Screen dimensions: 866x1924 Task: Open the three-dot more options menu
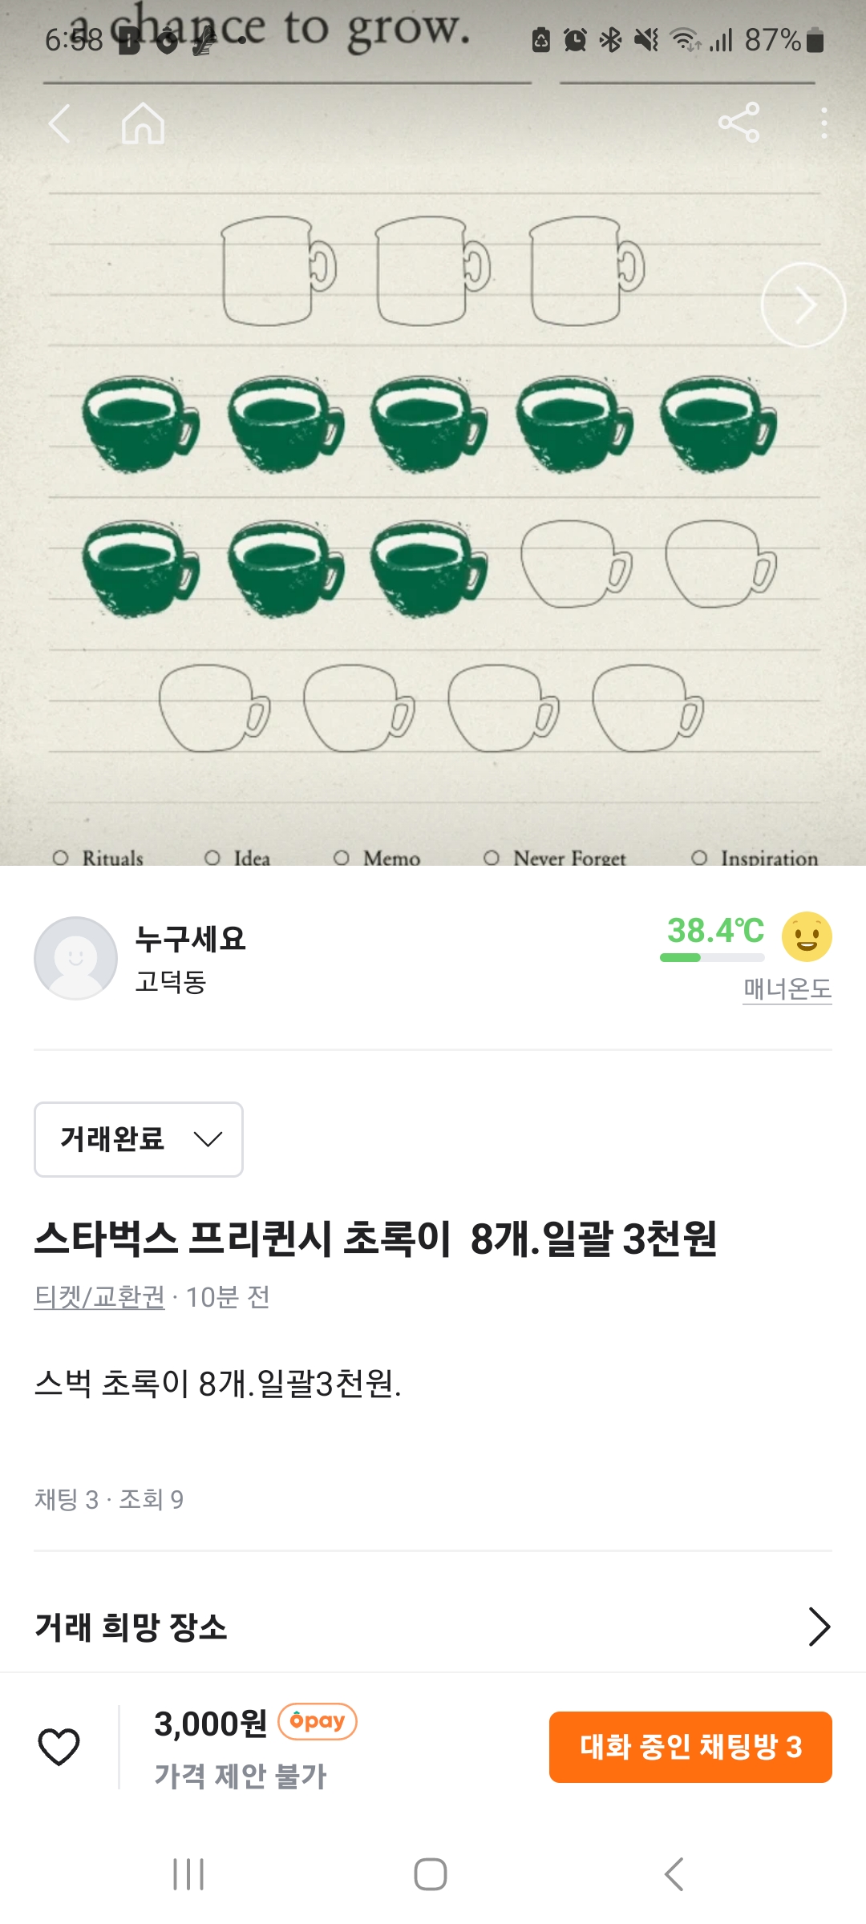pyautogui.click(x=824, y=123)
